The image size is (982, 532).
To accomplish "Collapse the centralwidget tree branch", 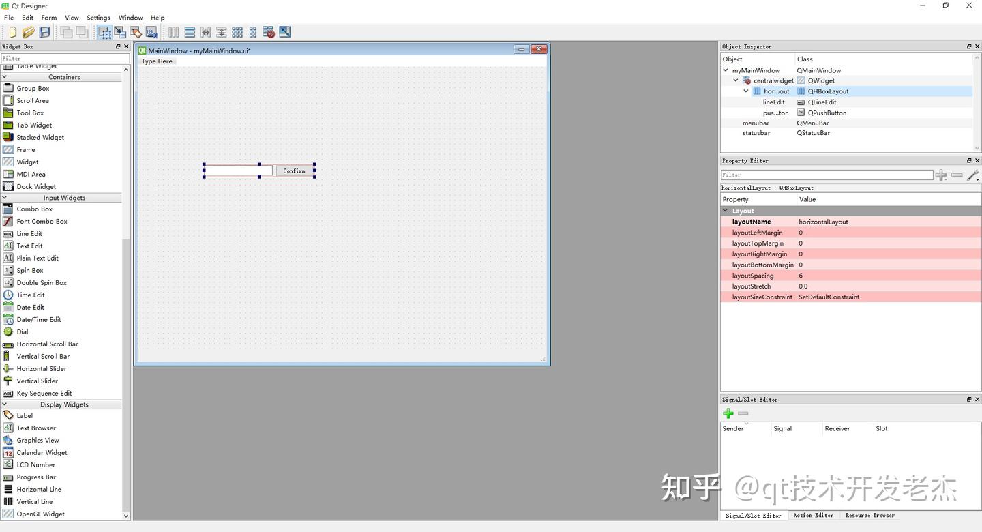I will pyautogui.click(x=735, y=80).
